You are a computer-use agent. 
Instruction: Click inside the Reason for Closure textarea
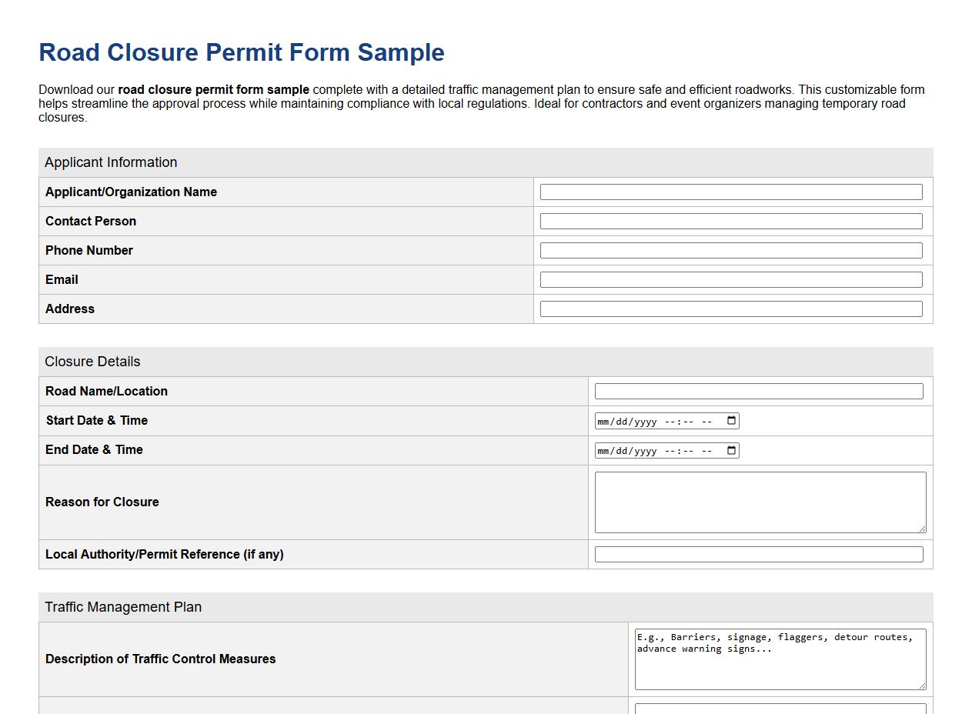click(x=758, y=500)
